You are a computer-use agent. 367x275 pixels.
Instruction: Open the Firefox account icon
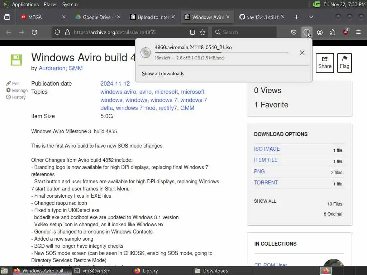pos(320,32)
